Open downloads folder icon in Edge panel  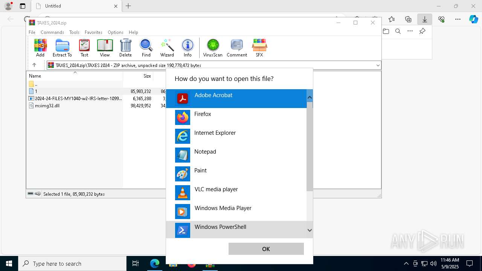pyautogui.click(x=386, y=31)
